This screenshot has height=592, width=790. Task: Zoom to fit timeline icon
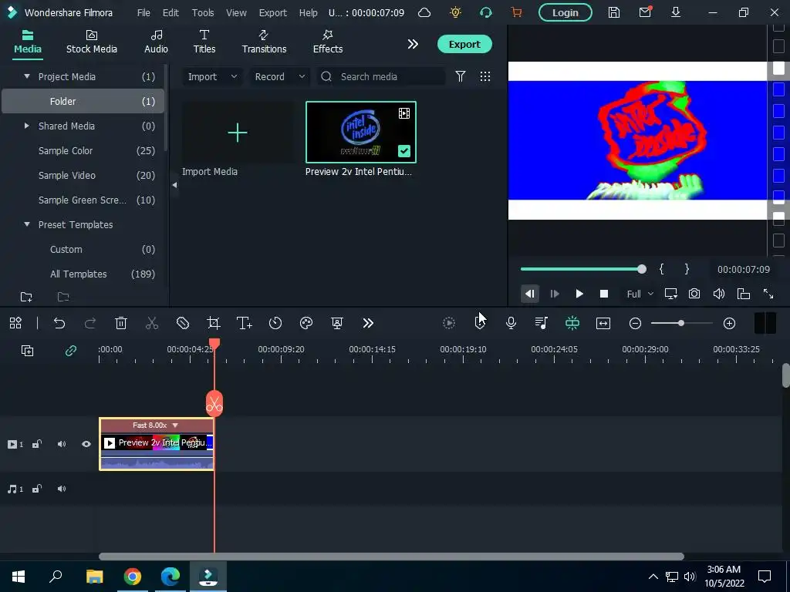603,323
